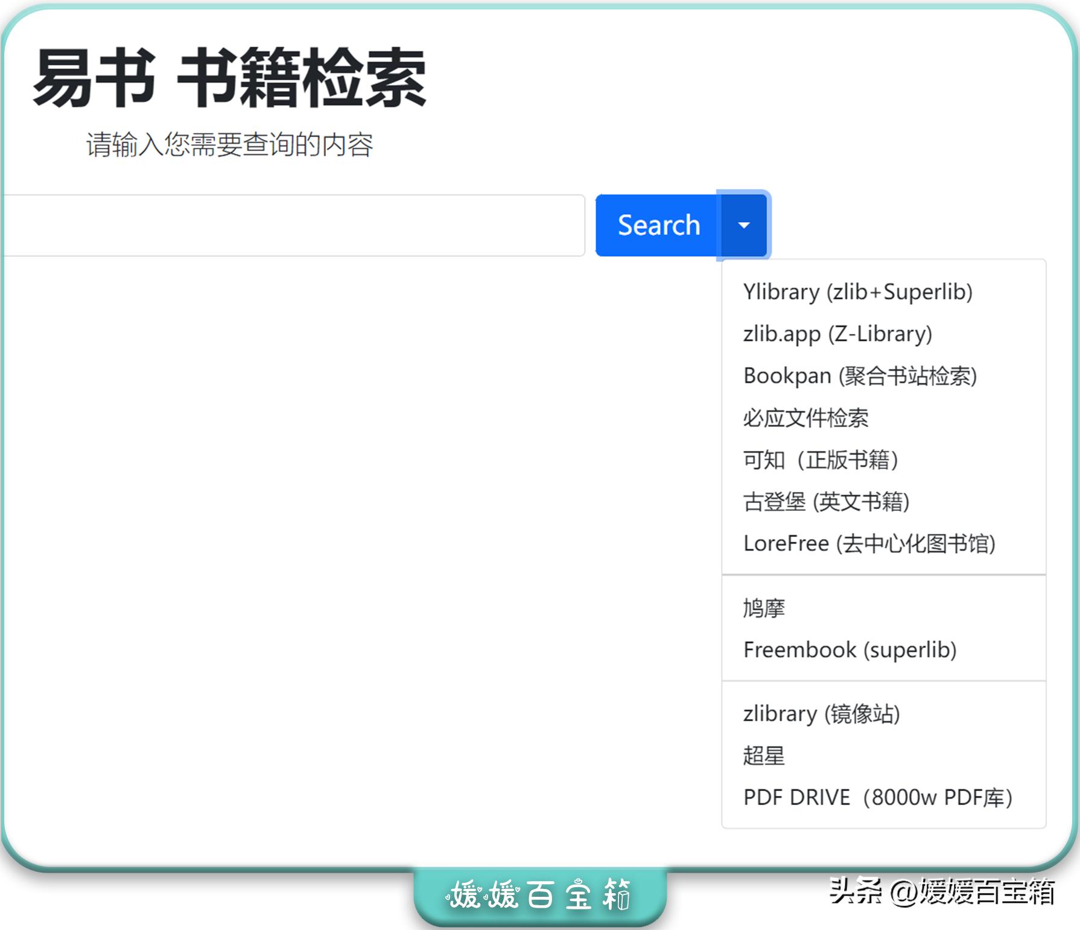The width and height of the screenshot is (1080, 930).
Task: Select Bookpan 聚合书站检索 option
Action: click(x=861, y=376)
